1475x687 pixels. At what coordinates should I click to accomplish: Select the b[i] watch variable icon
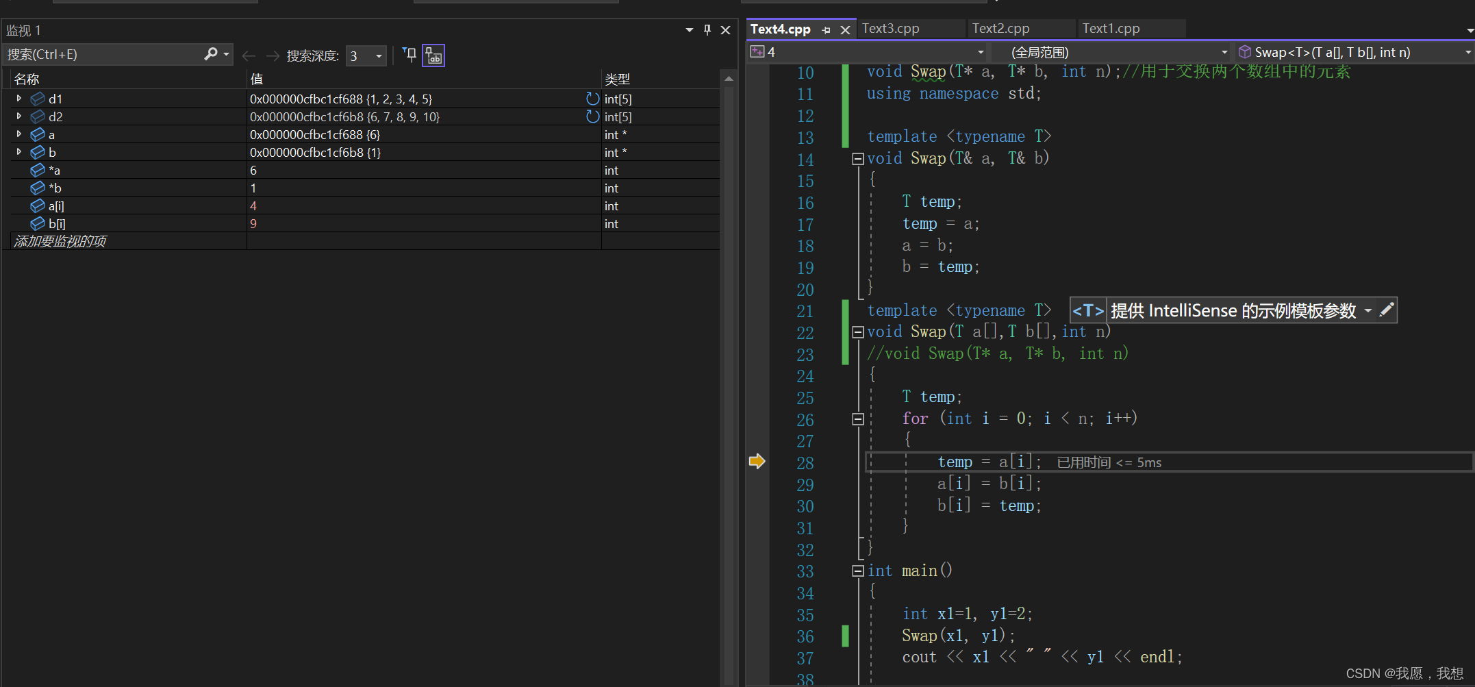(x=38, y=223)
